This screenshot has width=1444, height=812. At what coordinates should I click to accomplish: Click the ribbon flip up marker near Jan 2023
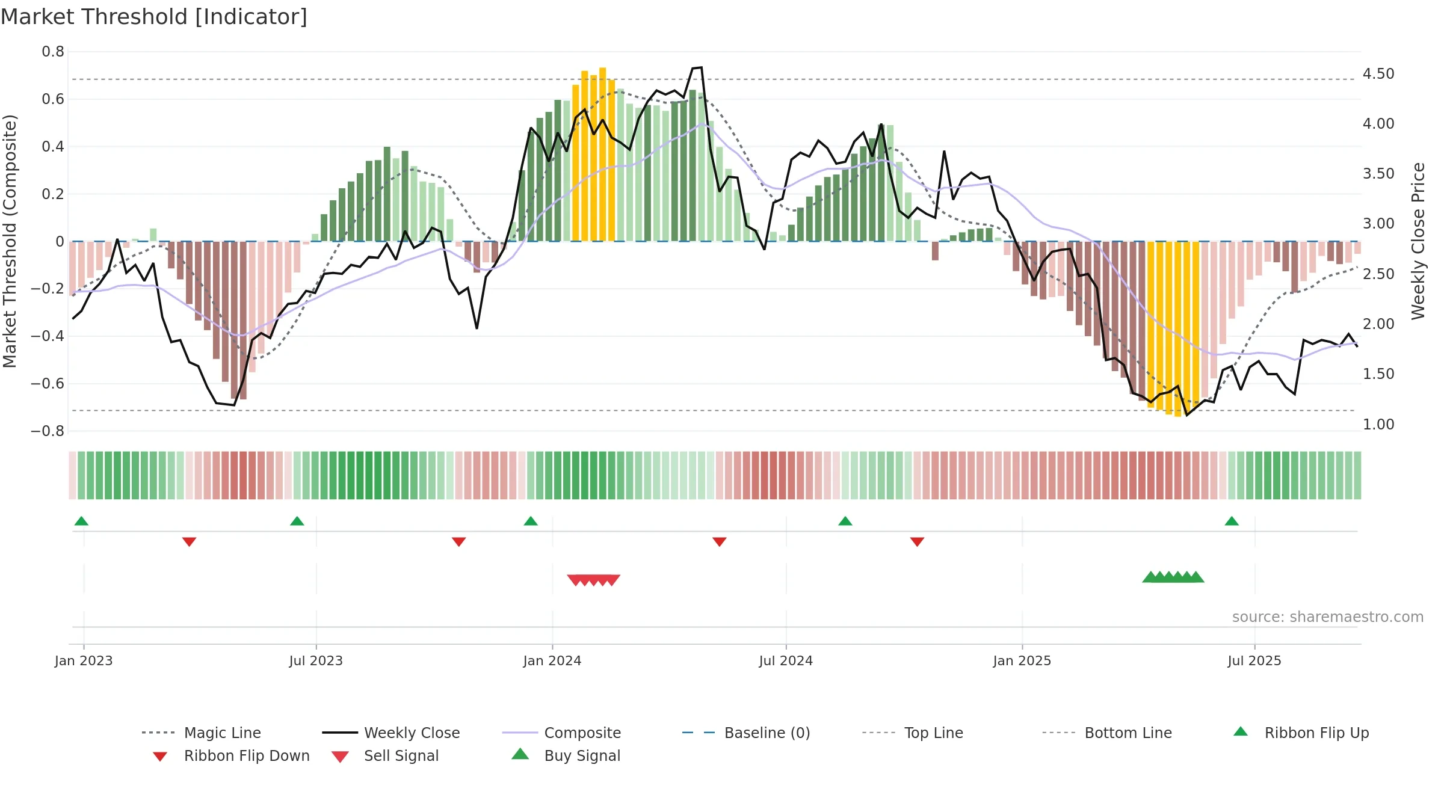pyautogui.click(x=81, y=521)
